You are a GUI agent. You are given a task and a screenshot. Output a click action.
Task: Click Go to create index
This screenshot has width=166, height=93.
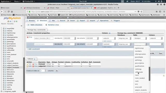pyautogui.click(x=57, y=71)
